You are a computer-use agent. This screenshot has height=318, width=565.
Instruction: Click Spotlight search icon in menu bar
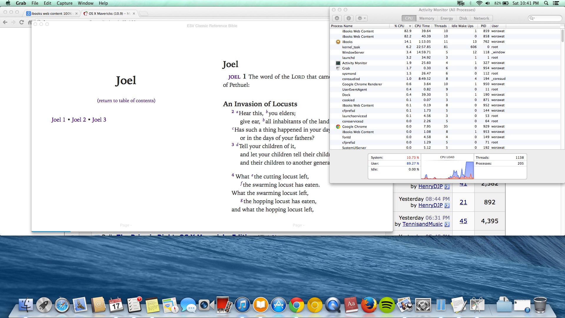point(546,3)
